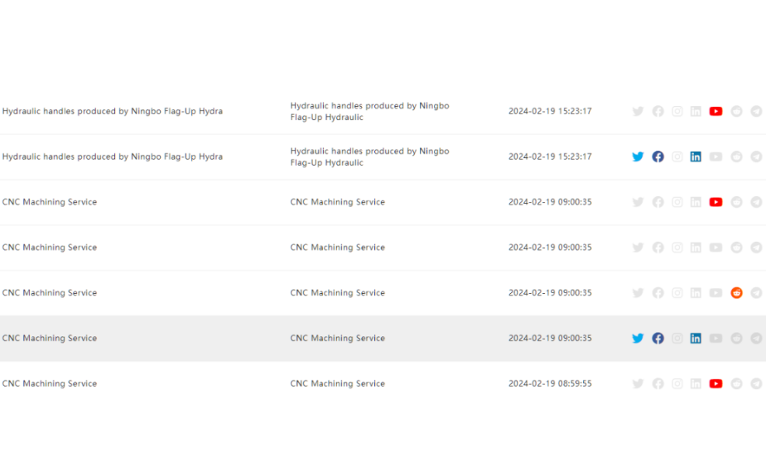Click the blue Twitter icon in the highlighted row

coord(638,339)
